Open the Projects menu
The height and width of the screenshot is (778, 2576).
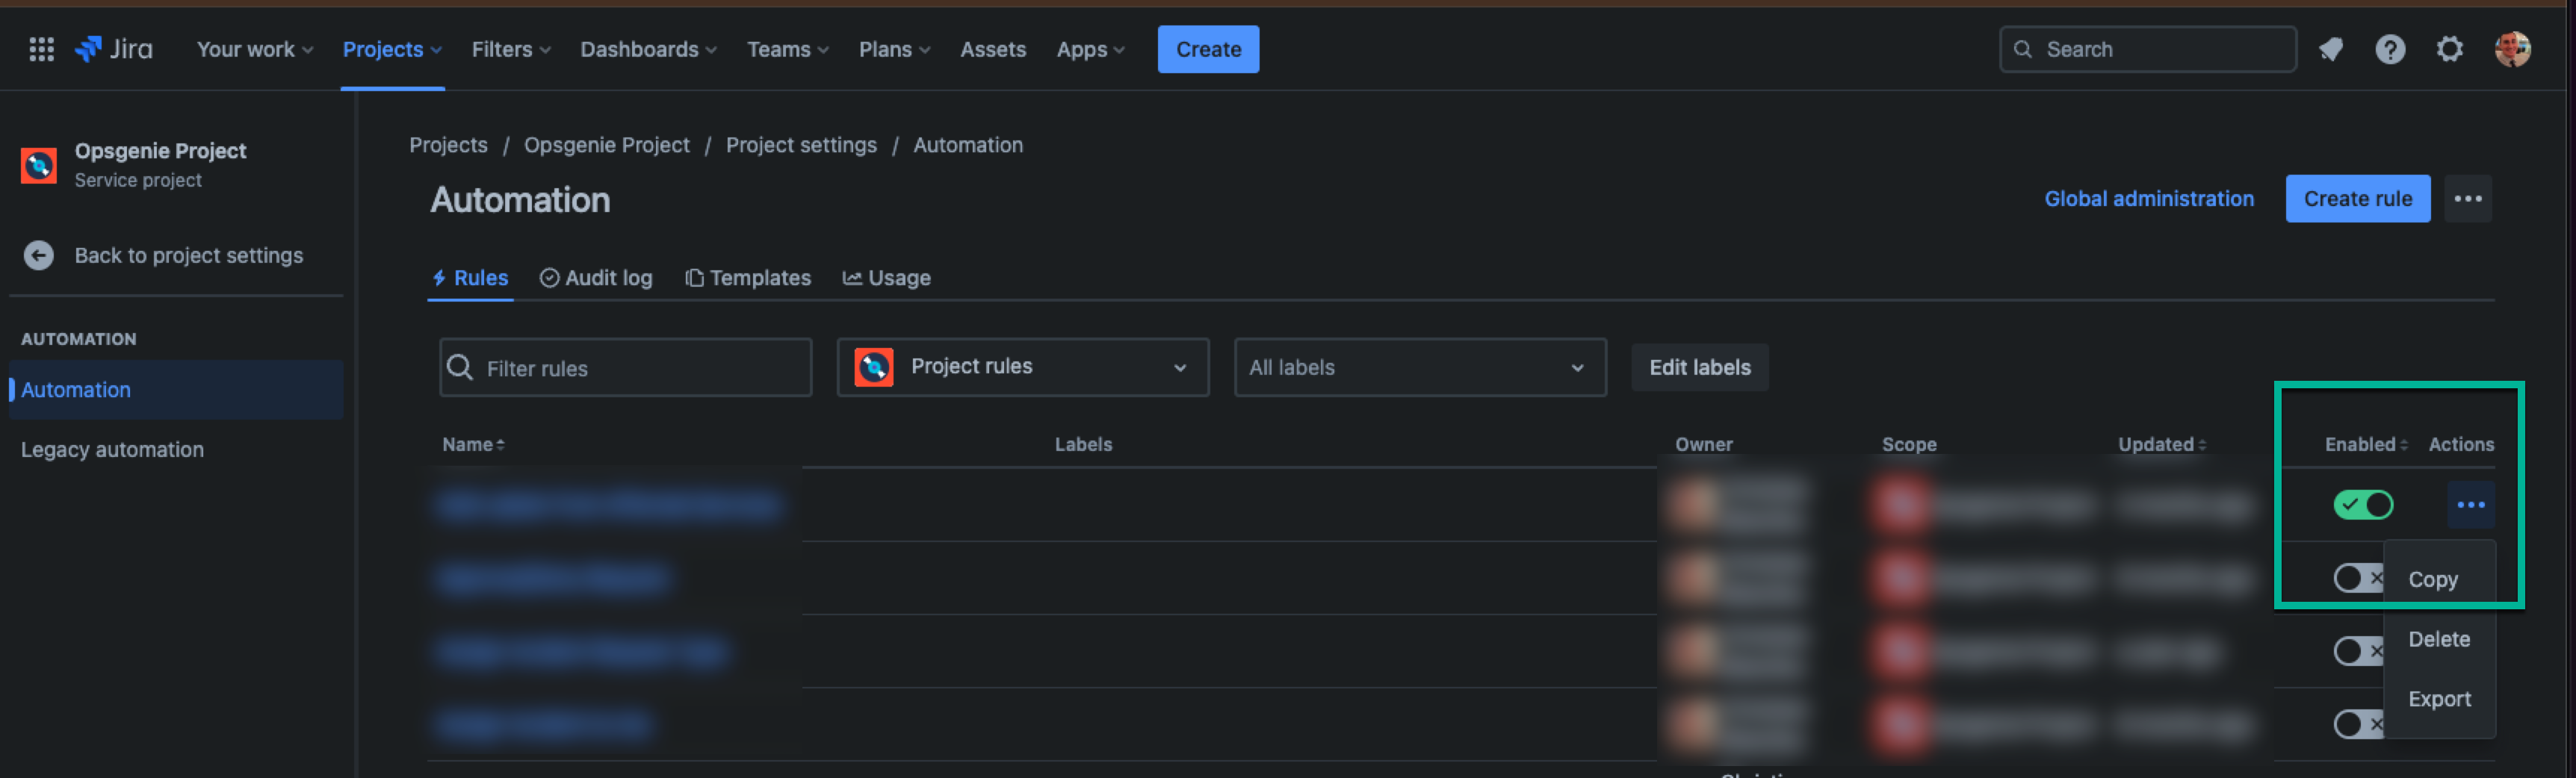(x=392, y=49)
